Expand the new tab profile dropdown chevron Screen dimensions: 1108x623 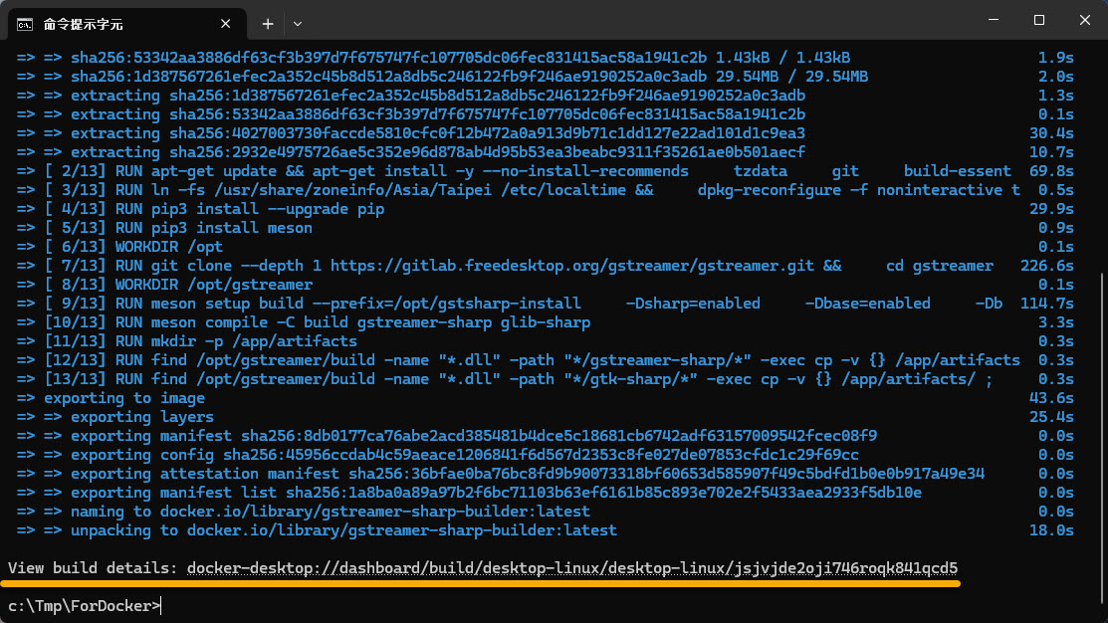coord(297,23)
